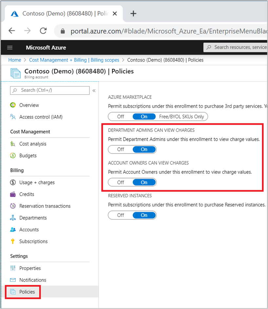Select Free/BYOL SKUs Only for Azure Marketplace
This screenshot has width=268, height=309.
182,116
